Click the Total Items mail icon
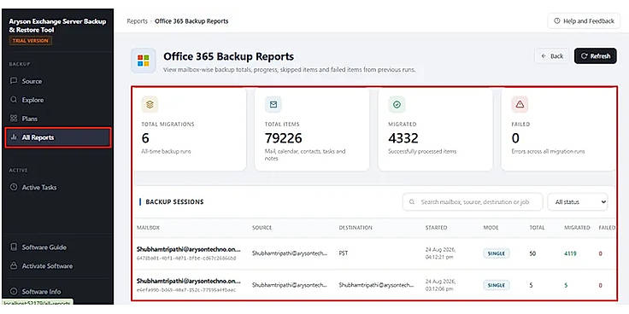Viewport: 629px width, 314px height. coord(273,105)
